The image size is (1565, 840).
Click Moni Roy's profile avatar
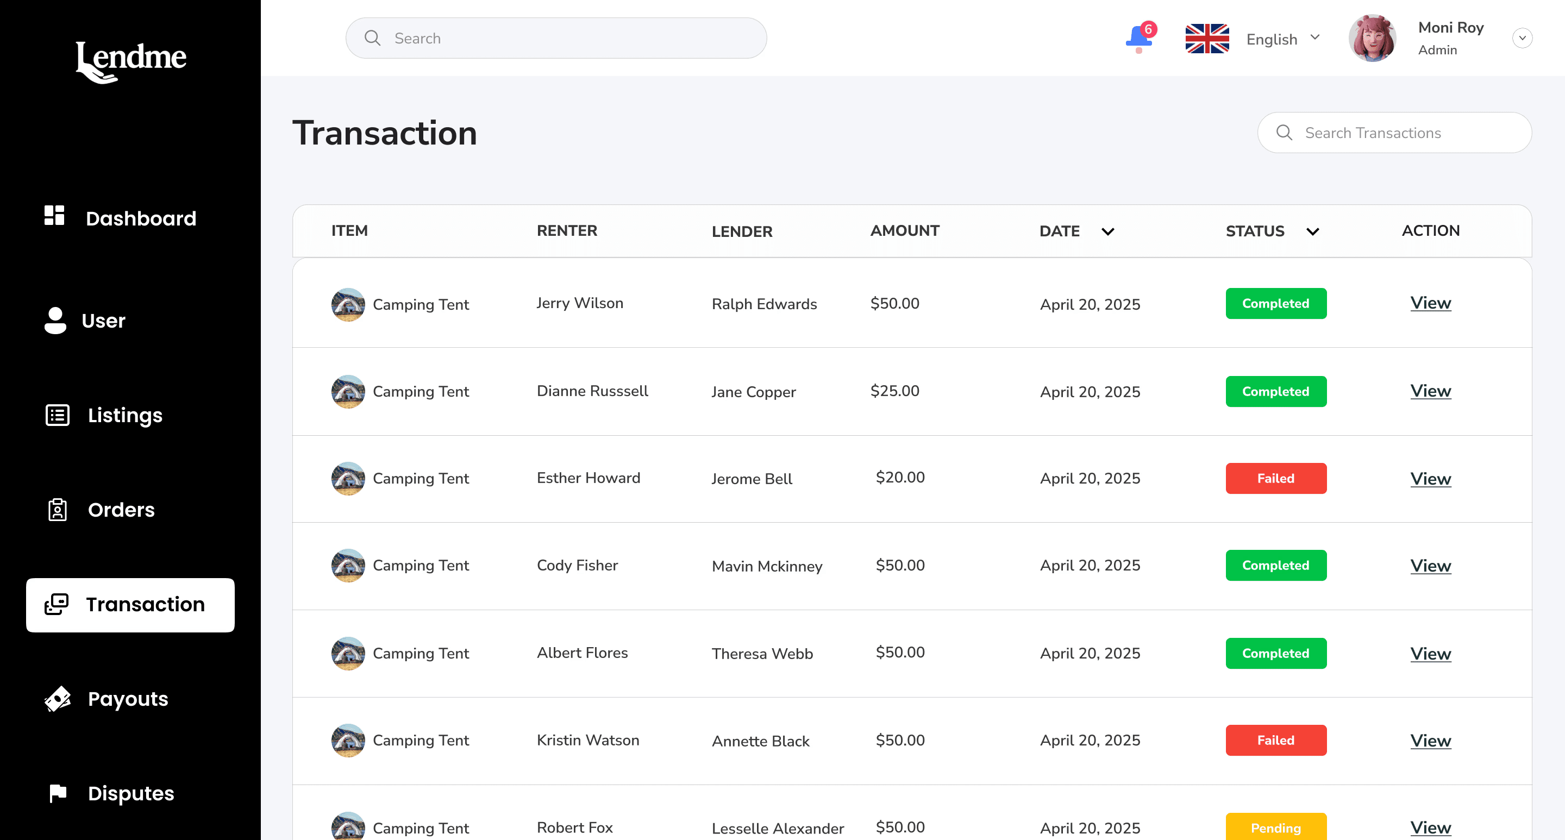pos(1372,38)
